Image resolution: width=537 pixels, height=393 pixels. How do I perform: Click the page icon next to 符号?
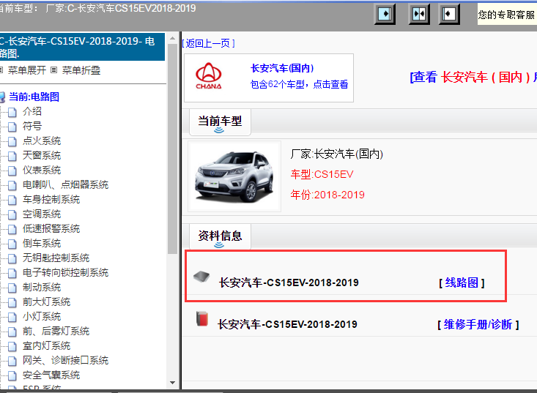pyautogui.click(x=12, y=127)
